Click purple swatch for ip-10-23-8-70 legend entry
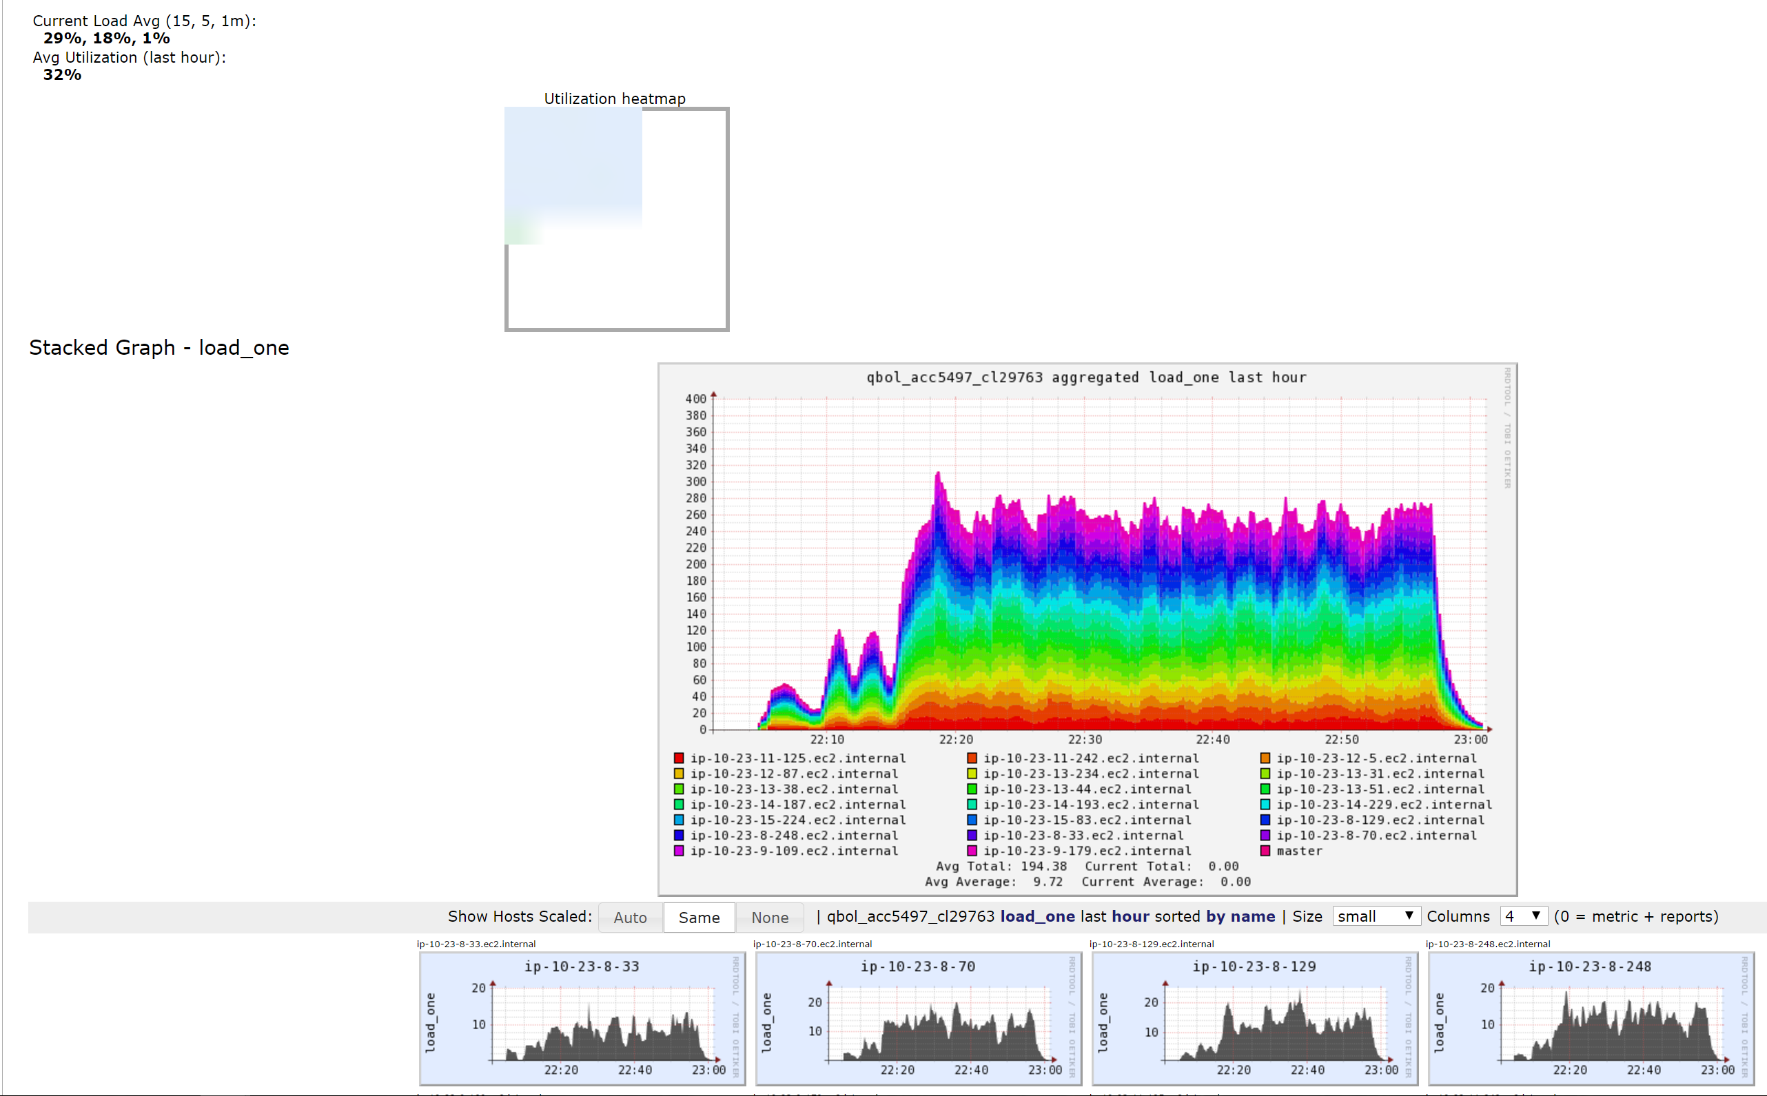This screenshot has width=1767, height=1096. click(x=1265, y=835)
